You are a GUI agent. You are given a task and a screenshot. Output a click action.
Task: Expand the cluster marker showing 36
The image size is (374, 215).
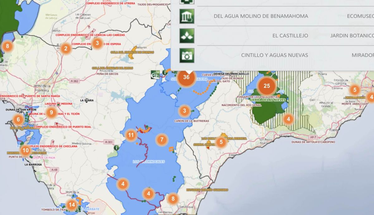point(186,78)
